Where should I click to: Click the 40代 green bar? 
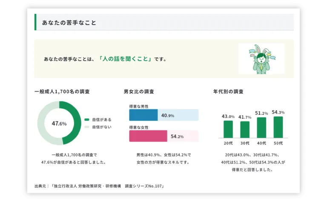pos(261,128)
